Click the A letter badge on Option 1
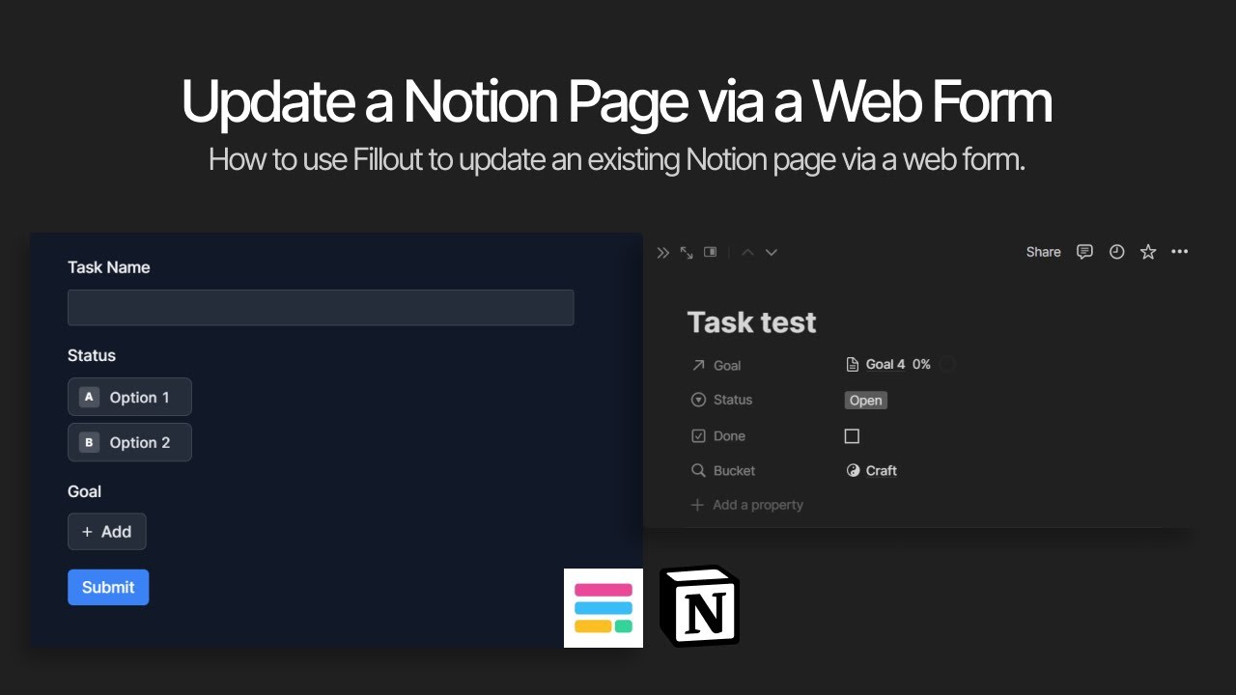Image resolution: width=1236 pixels, height=695 pixels. [90, 397]
